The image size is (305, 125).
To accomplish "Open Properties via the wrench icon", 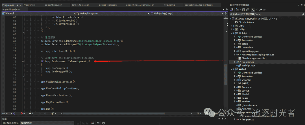I will 260,9.
